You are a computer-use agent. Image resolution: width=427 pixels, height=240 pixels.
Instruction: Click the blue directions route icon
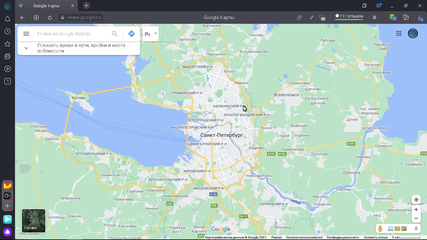point(132,34)
